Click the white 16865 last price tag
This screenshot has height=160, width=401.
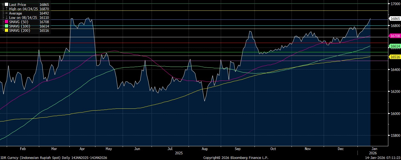pos(395,19)
